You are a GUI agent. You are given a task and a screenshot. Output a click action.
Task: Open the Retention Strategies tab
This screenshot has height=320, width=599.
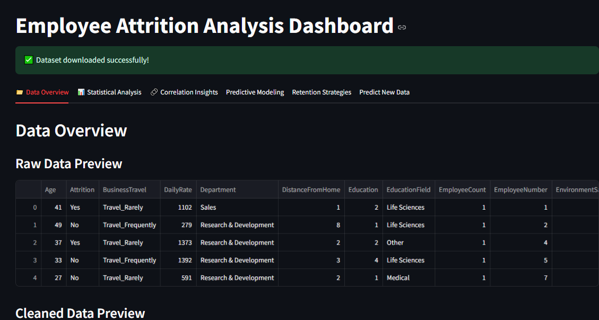click(x=322, y=92)
